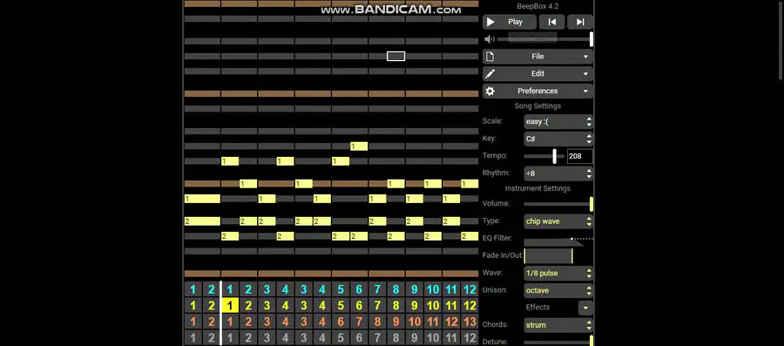Click the tempo number field showing 208
Viewport: 784px width, 346px height.
[579, 156]
